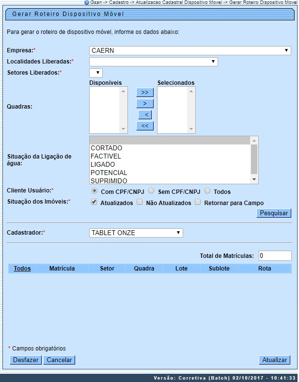Image resolution: width=299 pixels, height=382 pixels.
Task: Click the Atualizar button
Action: click(275, 360)
